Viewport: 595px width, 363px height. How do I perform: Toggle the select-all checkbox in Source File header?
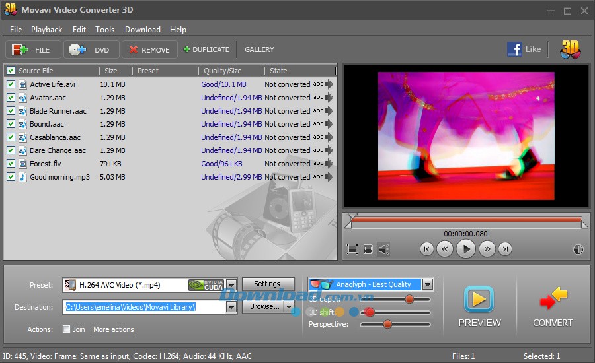point(11,71)
